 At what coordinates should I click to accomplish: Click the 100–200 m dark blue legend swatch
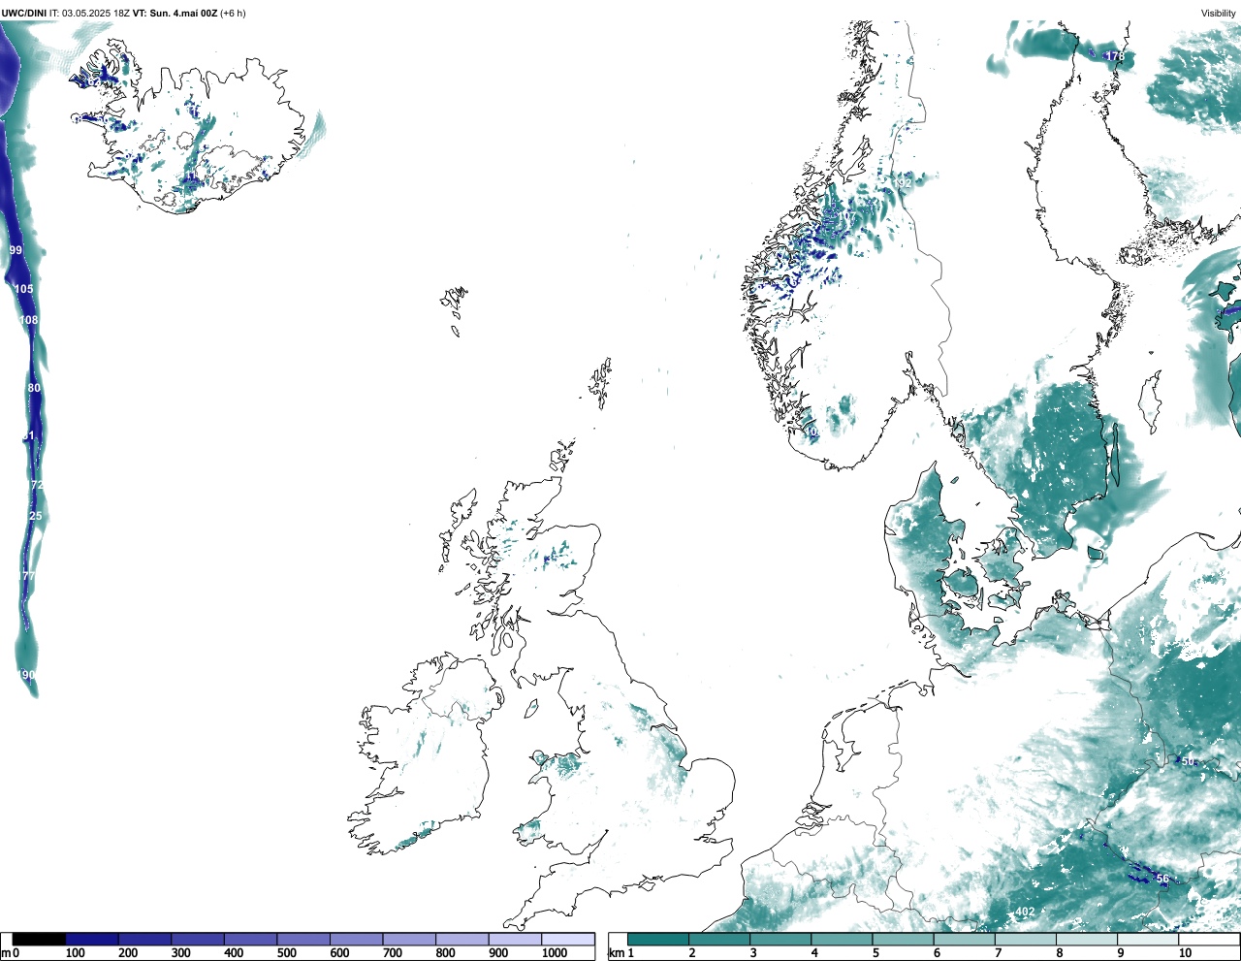point(92,939)
